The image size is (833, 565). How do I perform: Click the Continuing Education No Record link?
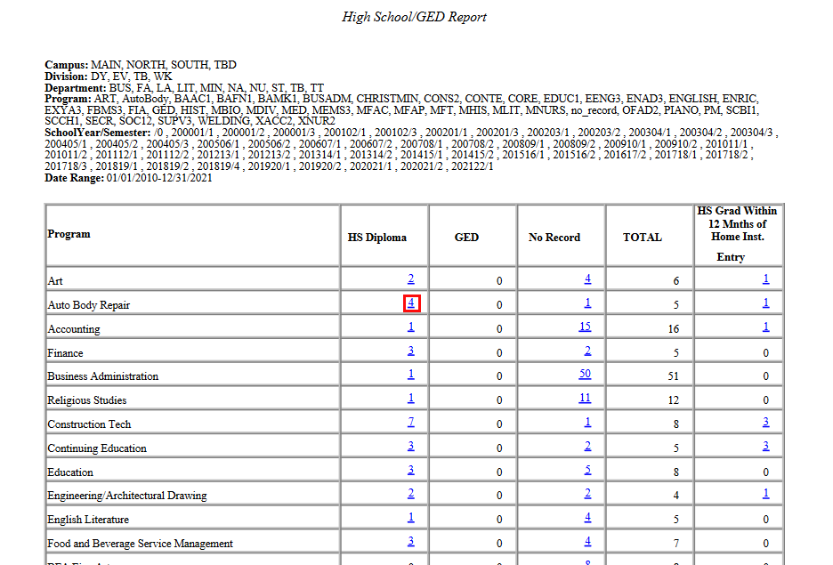coord(587,445)
